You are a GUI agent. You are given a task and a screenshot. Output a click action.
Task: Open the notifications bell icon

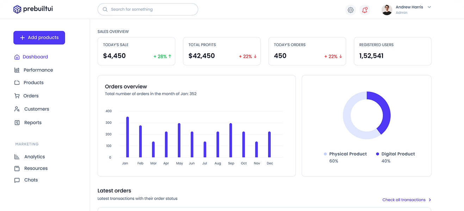click(365, 10)
